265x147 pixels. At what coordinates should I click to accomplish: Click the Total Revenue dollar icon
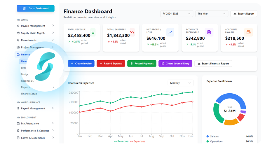click(93, 32)
